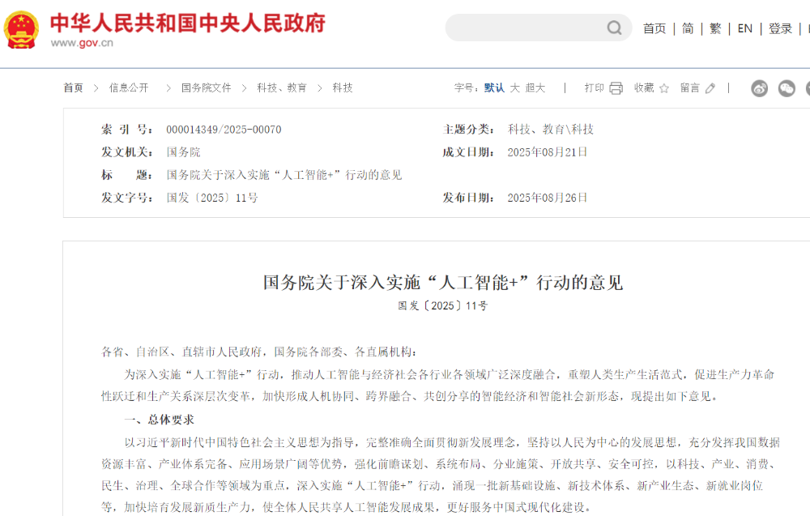Open 科技、教育 breadcrumb link

282,88
